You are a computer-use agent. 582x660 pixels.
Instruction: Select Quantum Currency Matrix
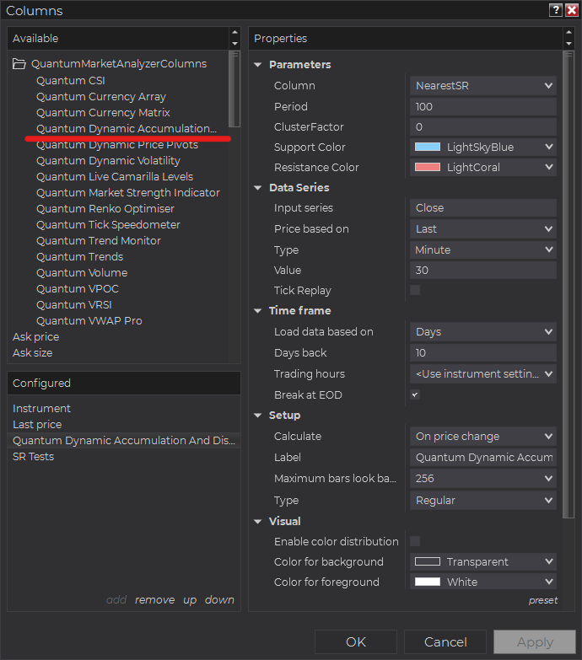[x=103, y=113]
